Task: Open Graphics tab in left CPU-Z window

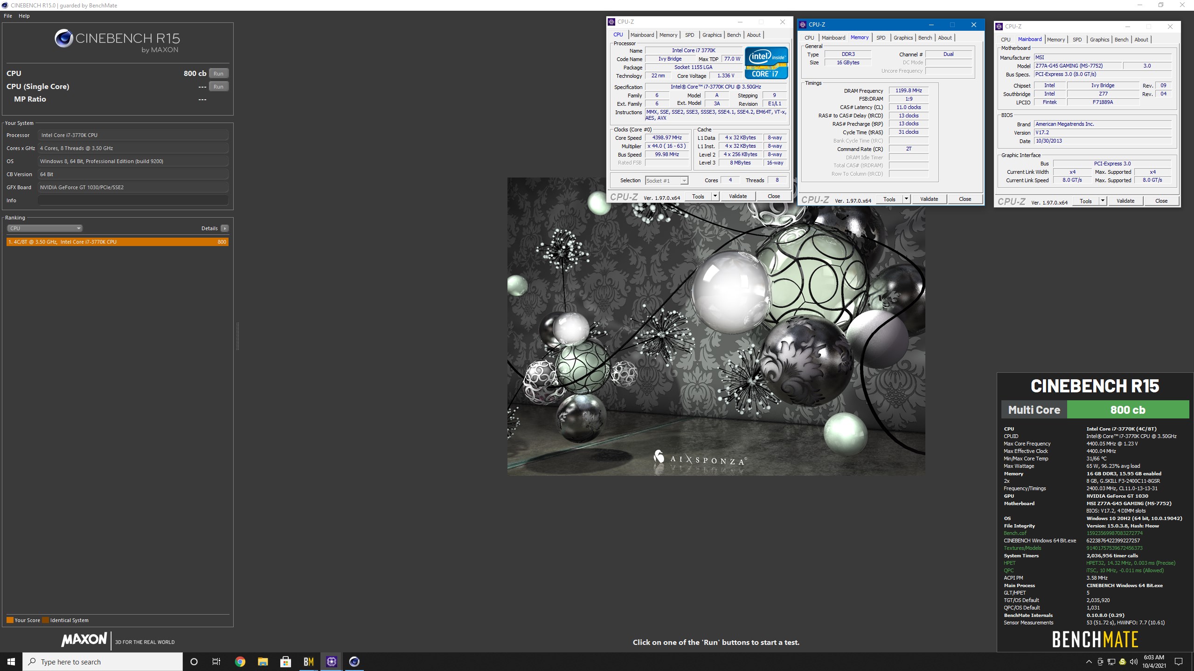Action: coord(712,35)
